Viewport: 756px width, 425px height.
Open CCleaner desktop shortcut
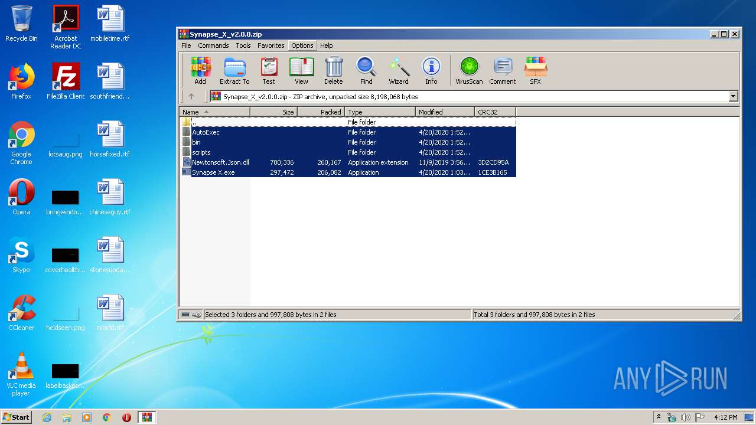(x=21, y=313)
